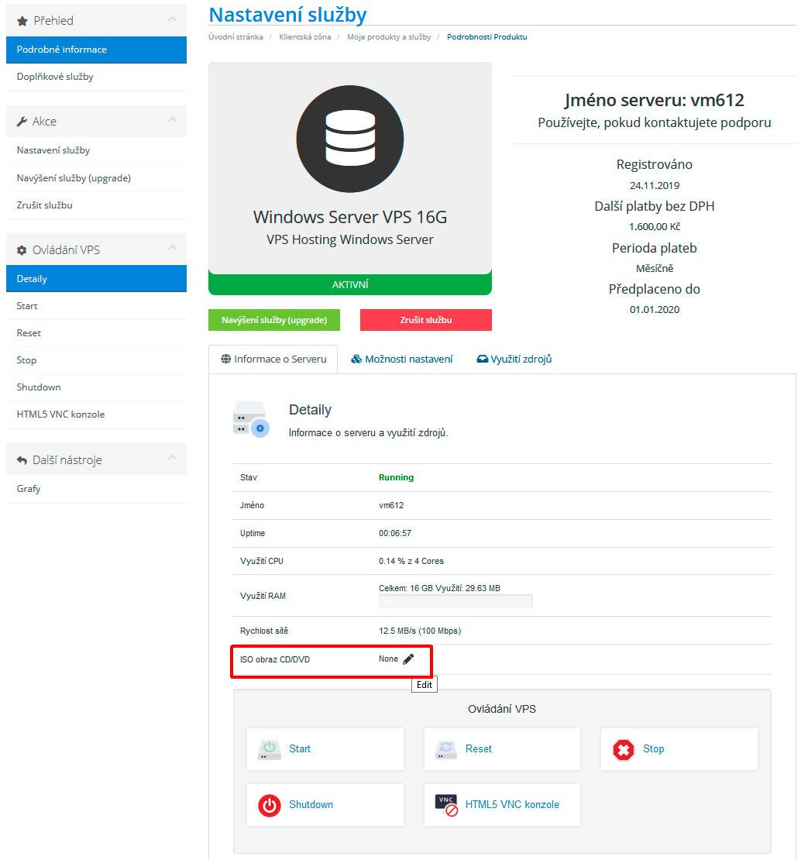This screenshot has height=860, width=801.
Task: Click the red Zrušit službu button
Action: pyautogui.click(x=425, y=320)
